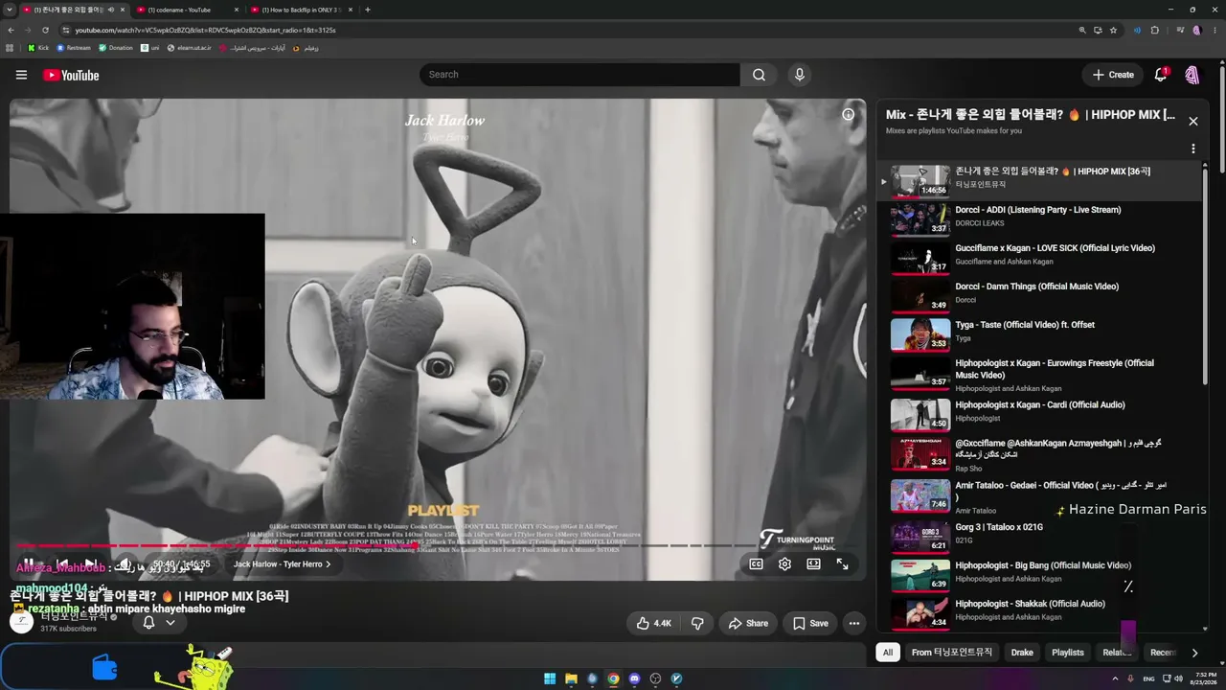
Task: Select the Playlists filter chip
Action: pyautogui.click(x=1068, y=653)
